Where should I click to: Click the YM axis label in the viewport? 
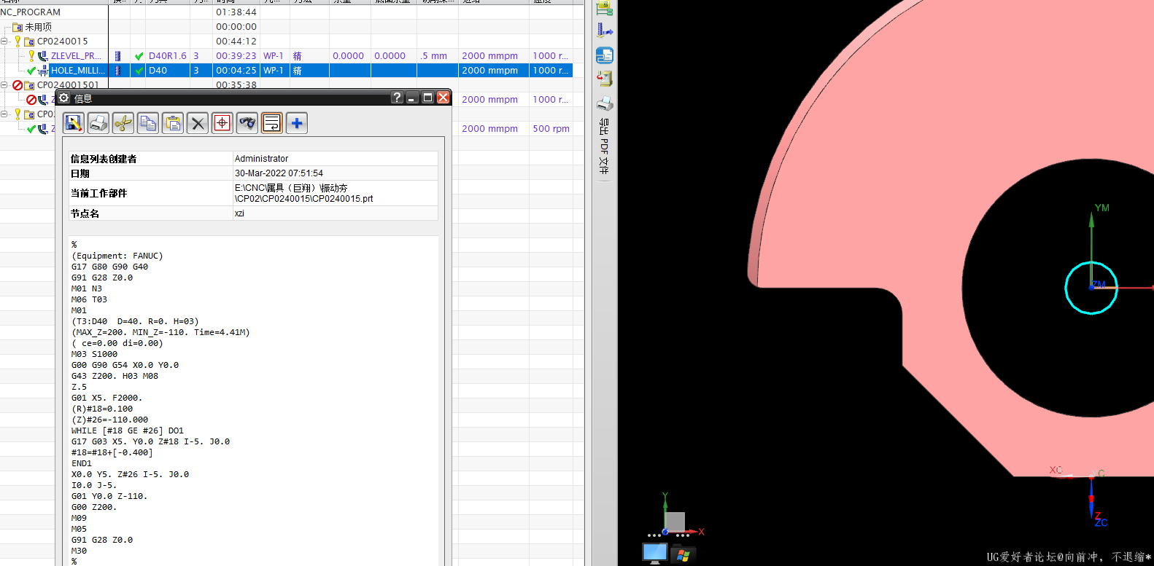click(1101, 208)
